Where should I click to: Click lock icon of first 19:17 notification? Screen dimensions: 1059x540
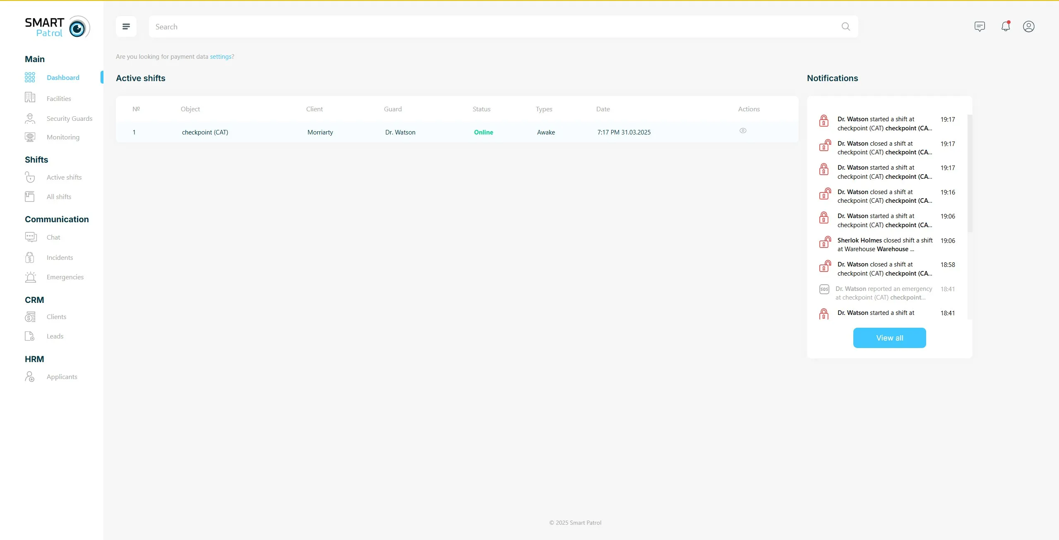pyautogui.click(x=824, y=121)
